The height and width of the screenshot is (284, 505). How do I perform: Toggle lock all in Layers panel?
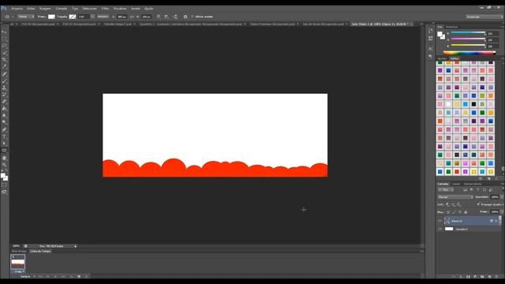466,212
